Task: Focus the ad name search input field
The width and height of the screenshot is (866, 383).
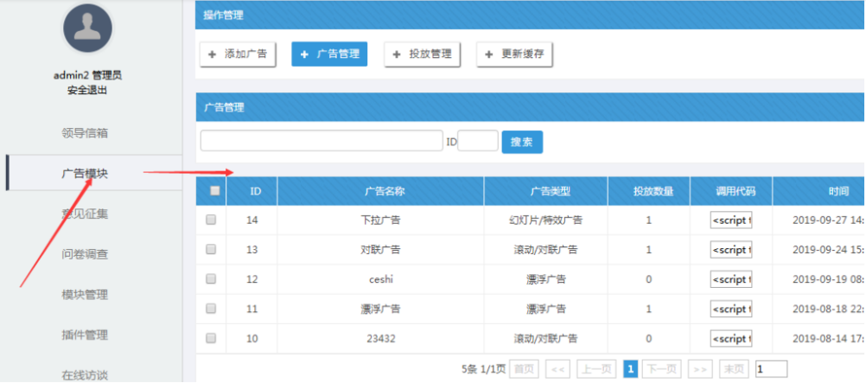Action: pyautogui.click(x=321, y=141)
